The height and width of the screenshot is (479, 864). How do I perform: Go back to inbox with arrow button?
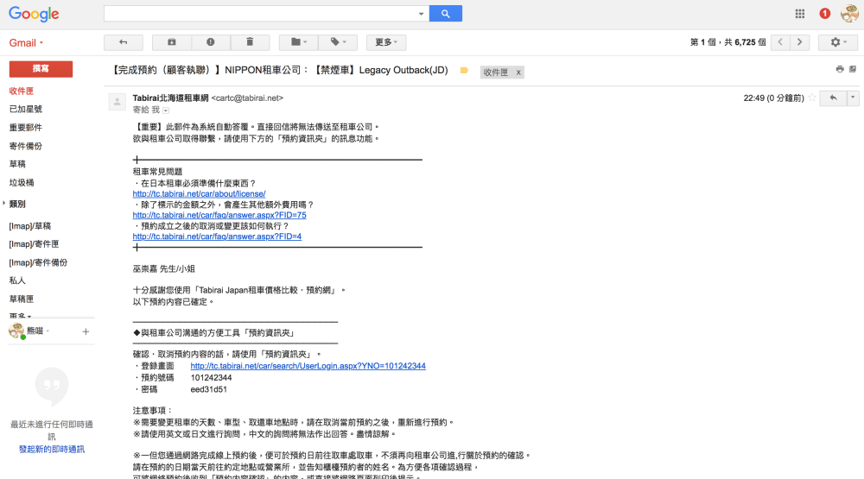(x=124, y=42)
